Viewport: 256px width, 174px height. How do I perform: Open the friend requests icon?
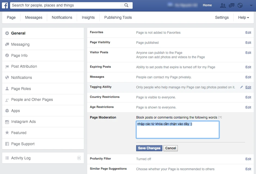(x=223, y=5)
